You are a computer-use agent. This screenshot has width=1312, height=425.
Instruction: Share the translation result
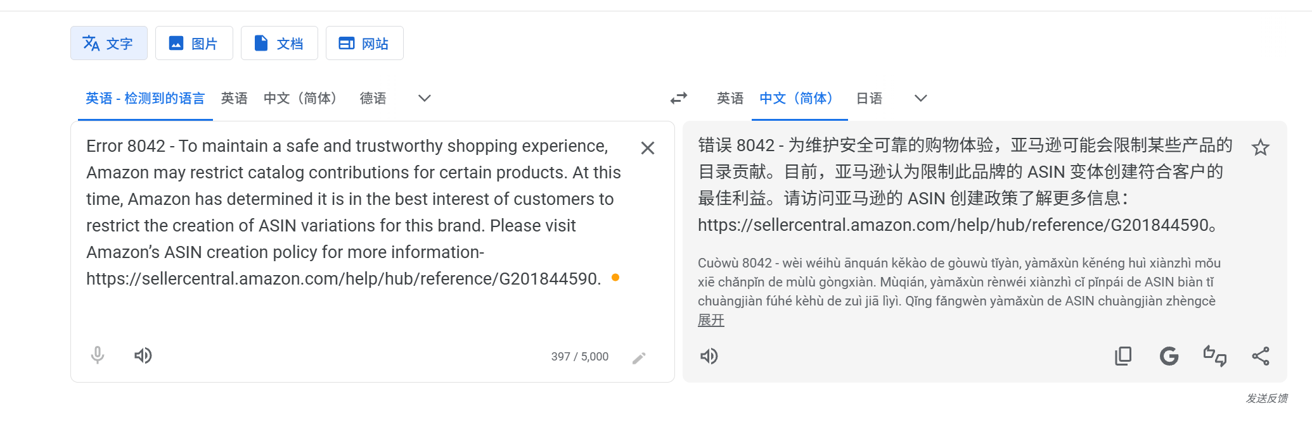(1261, 356)
